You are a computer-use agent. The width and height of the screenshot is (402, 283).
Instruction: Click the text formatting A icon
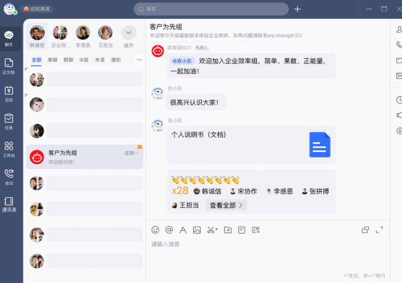tap(183, 230)
